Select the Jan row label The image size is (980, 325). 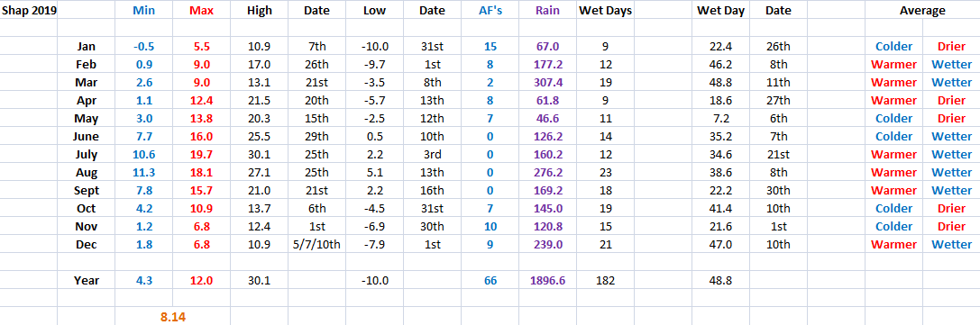[x=87, y=46]
